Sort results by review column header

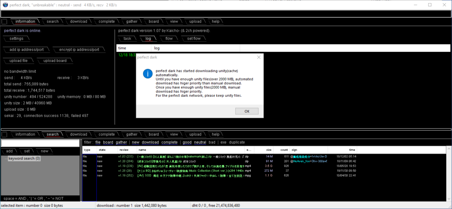127,150
